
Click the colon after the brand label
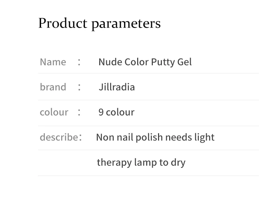pos(79,87)
